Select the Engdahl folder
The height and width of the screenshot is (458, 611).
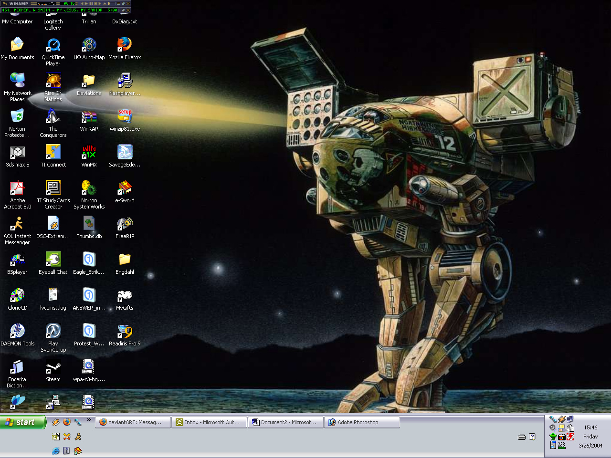tap(125, 263)
